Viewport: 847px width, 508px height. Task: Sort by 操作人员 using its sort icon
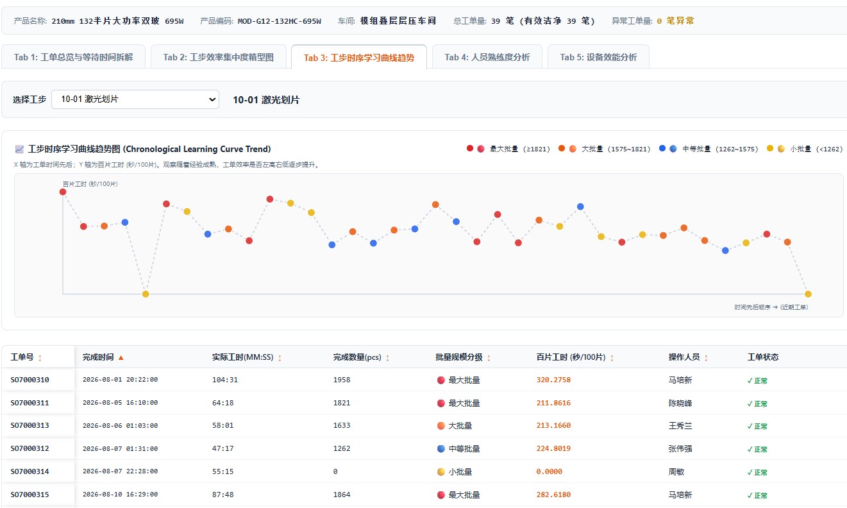(706, 358)
